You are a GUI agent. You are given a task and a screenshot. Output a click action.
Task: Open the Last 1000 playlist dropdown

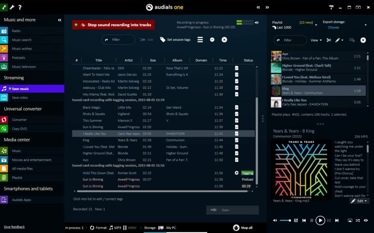point(316,25)
